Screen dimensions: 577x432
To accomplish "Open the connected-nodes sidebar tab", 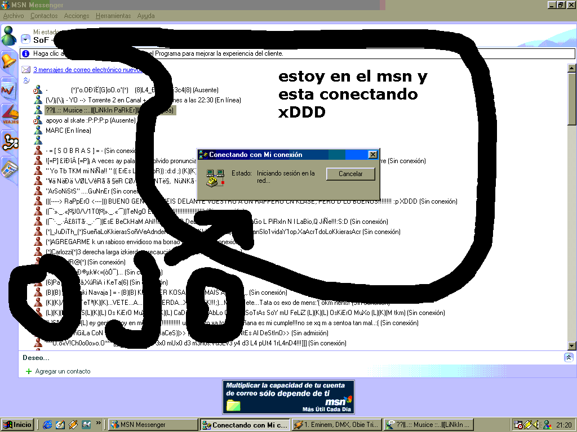I will 10,142.
